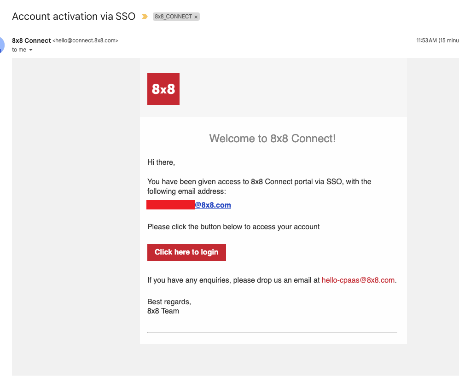Click the 'Welcome to 8x8 Connect!' heading
459x377 pixels.
point(272,139)
